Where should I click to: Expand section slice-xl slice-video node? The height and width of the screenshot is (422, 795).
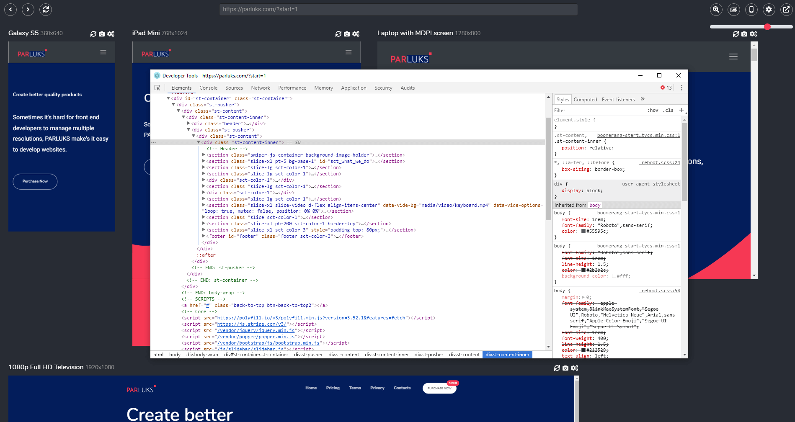[204, 205]
